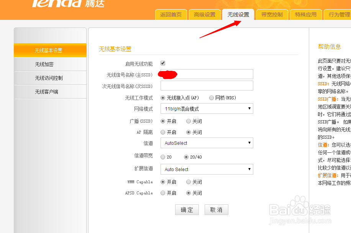
Task: Switch to the 高级设置 tab
Action: click(x=204, y=14)
